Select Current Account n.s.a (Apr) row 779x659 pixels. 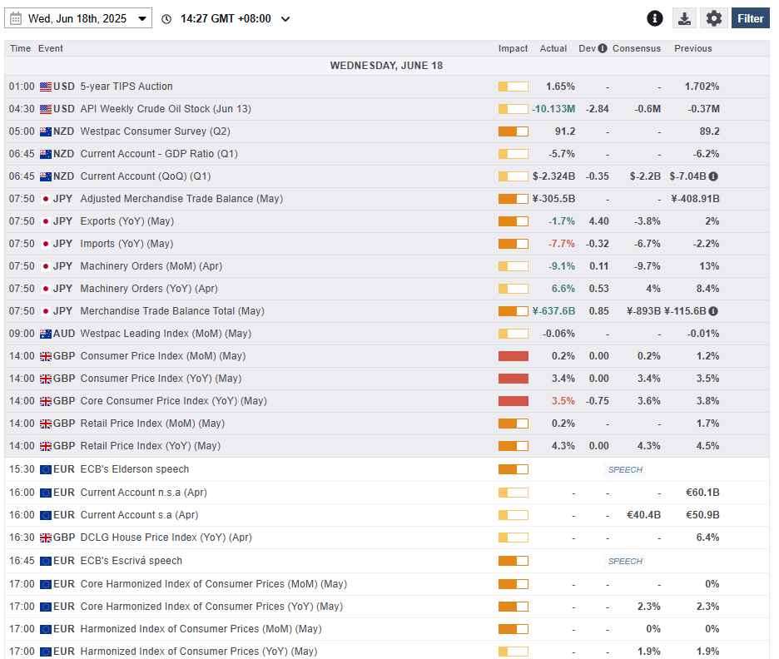pos(386,493)
